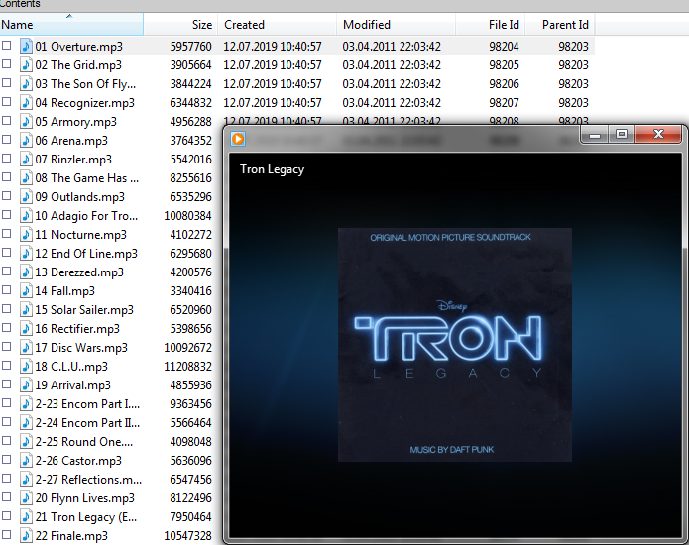Click the orange media player title bar icon
Screen dimensions: 689x545
pyautogui.click(x=238, y=139)
